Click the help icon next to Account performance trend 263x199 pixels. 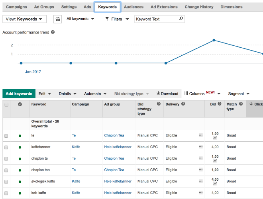click(x=53, y=32)
